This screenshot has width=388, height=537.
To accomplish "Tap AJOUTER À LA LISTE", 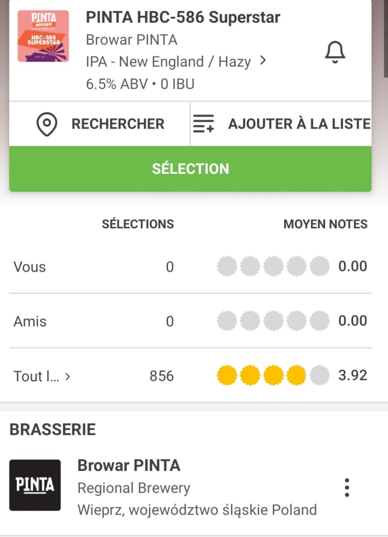I will 299,124.
